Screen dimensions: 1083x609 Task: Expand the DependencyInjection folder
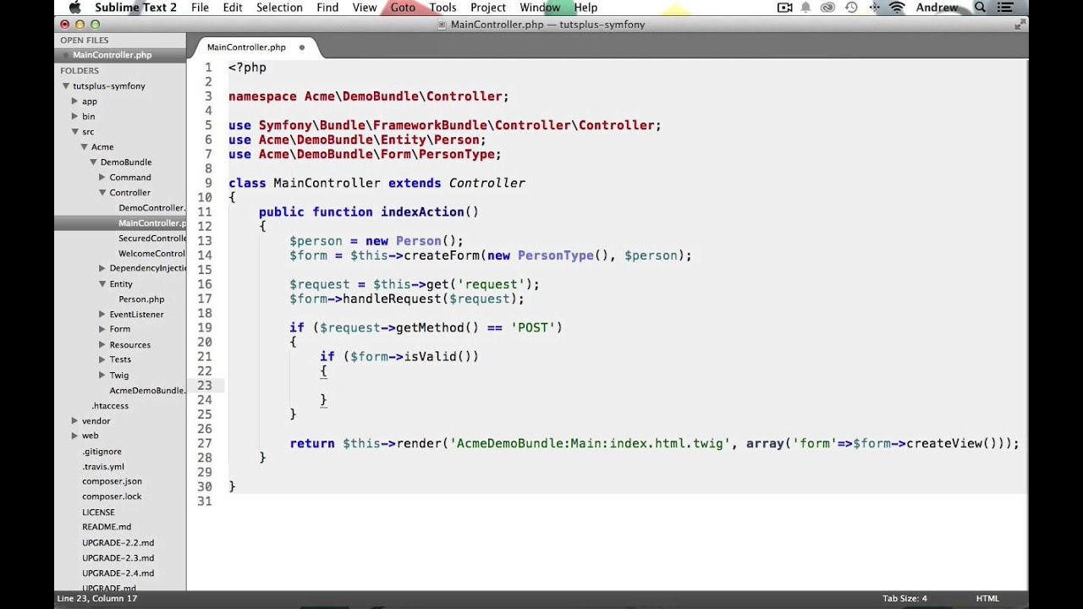(102, 268)
